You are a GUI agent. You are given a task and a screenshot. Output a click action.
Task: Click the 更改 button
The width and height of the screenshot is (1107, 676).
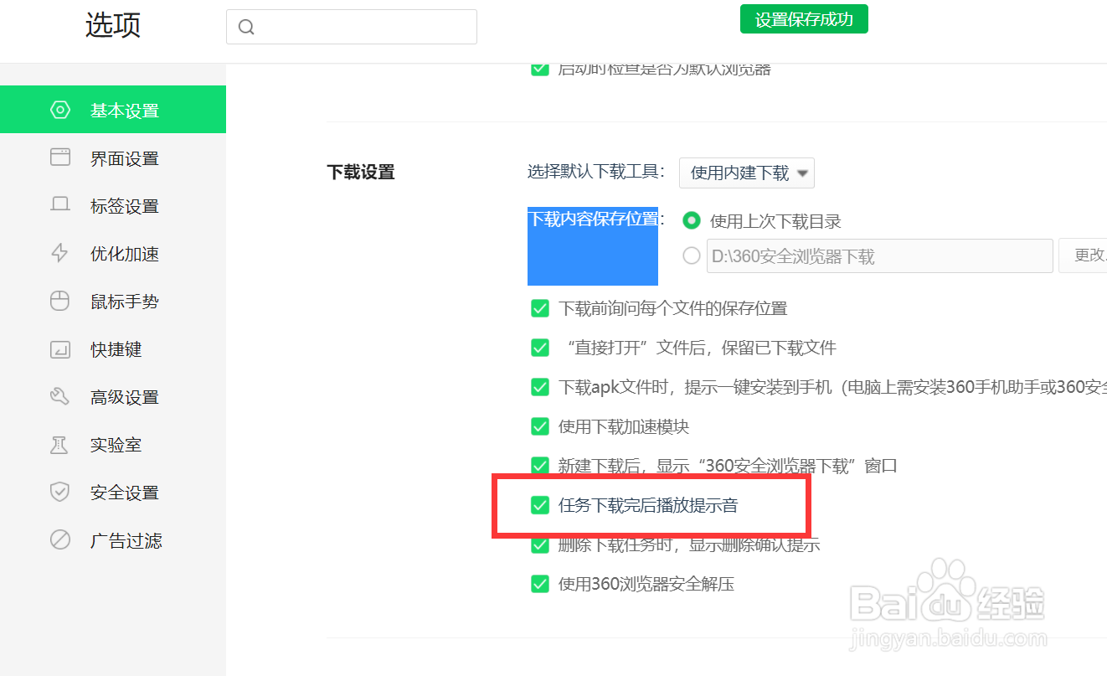point(1084,255)
